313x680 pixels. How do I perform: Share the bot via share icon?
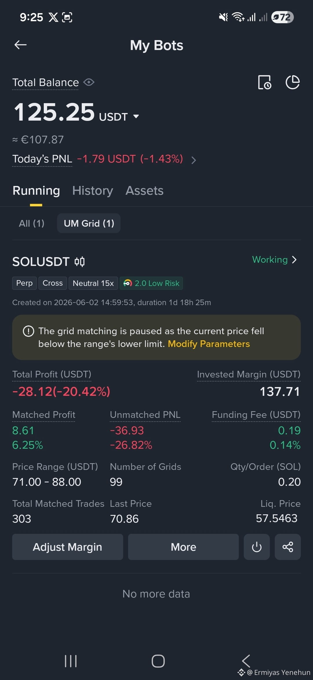288,547
